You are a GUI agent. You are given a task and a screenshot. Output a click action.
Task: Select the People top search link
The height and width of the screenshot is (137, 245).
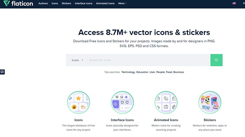[x=160, y=72]
